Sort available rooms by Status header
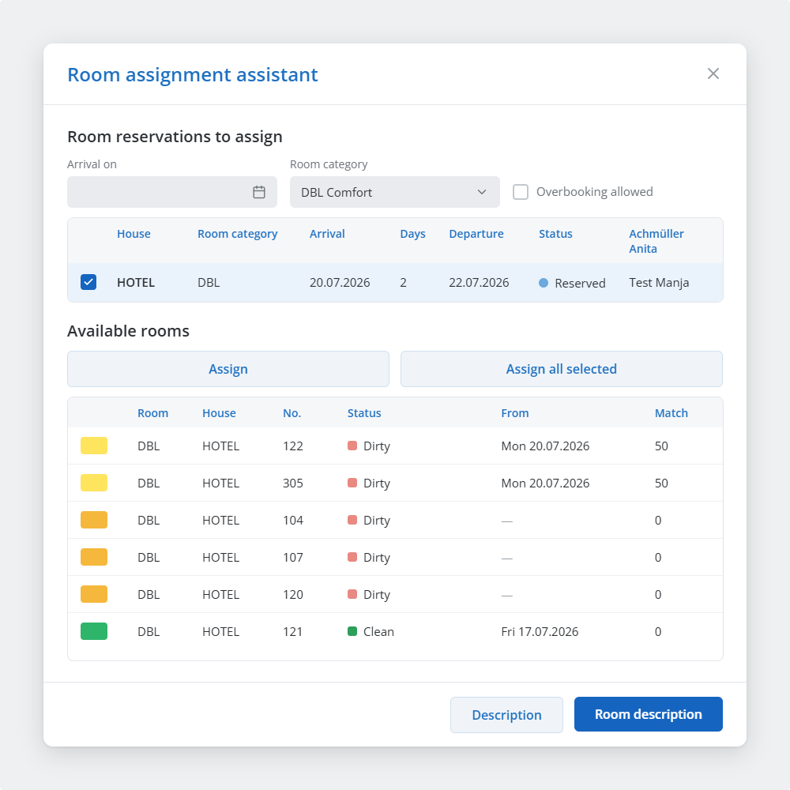Image resolution: width=790 pixels, height=790 pixels. click(363, 413)
